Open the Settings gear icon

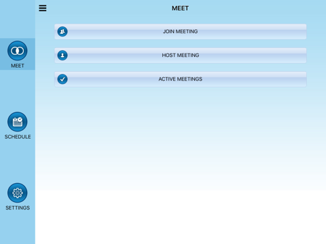[x=18, y=192]
